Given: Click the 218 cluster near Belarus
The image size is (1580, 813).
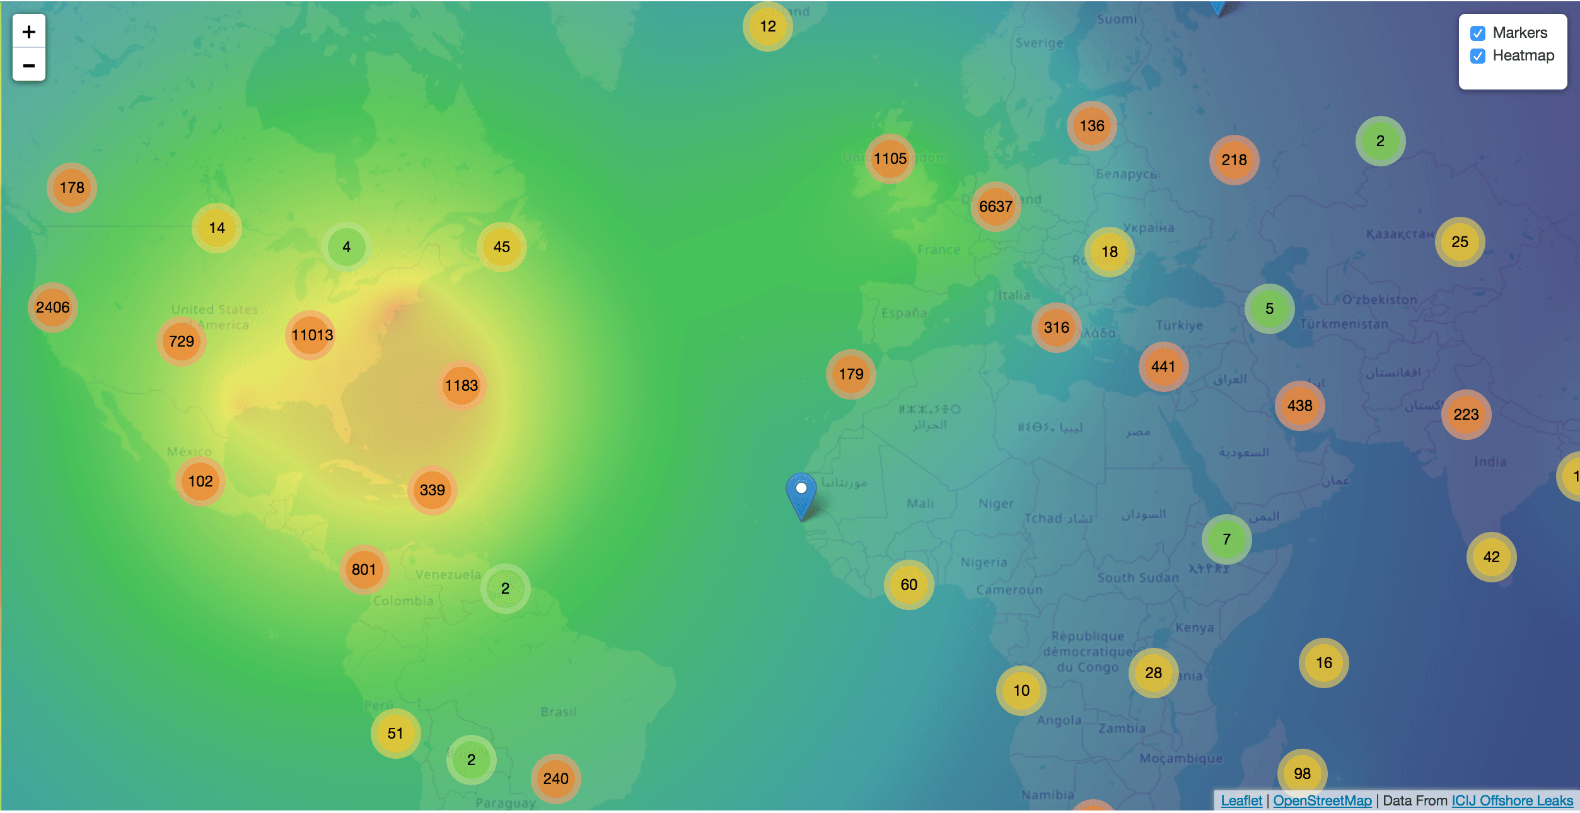Looking at the screenshot, I should pos(1234,160).
